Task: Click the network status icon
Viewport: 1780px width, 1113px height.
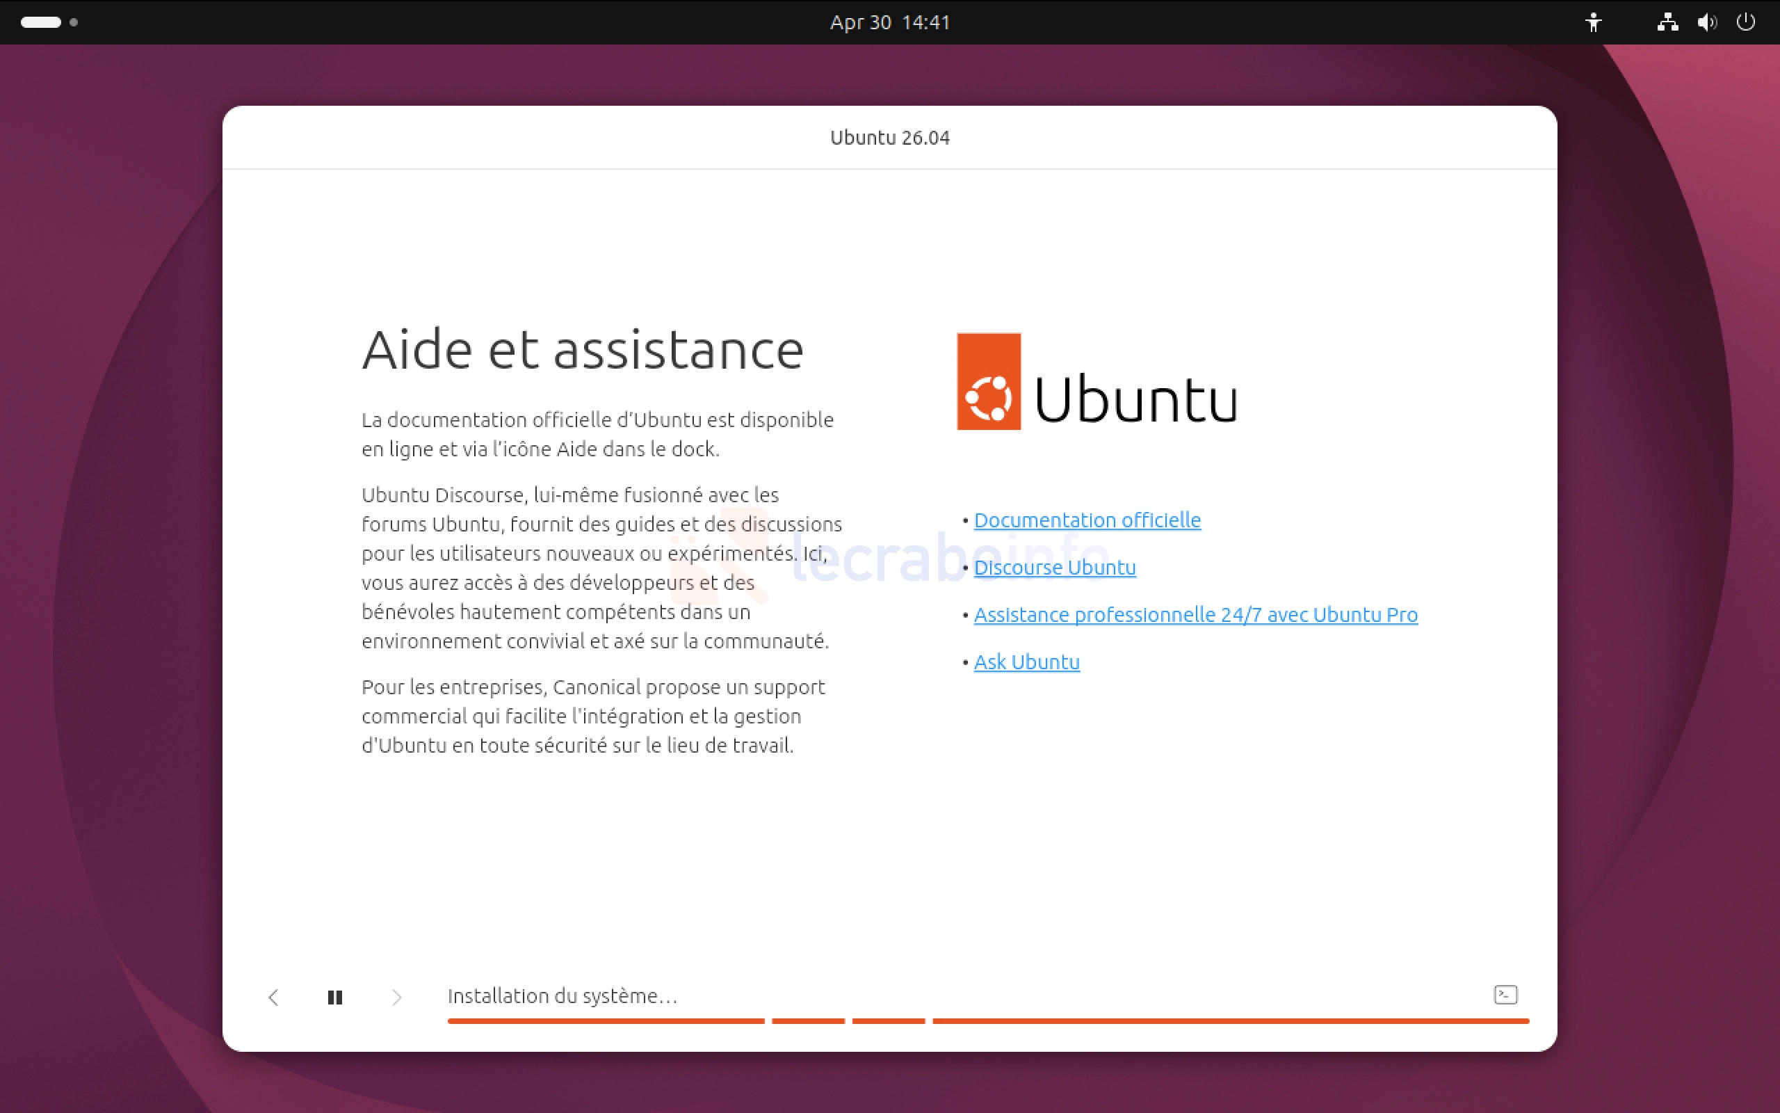Action: [1667, 22]
